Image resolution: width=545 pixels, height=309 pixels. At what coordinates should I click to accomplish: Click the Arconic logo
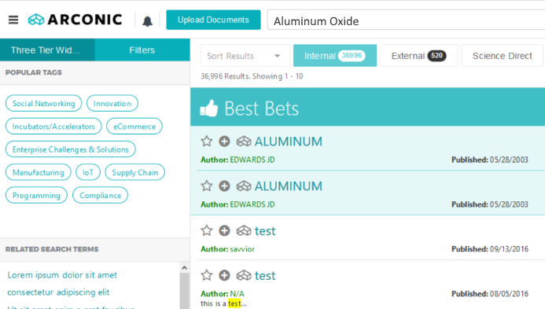pyautogui.click(x=75, y=20)
